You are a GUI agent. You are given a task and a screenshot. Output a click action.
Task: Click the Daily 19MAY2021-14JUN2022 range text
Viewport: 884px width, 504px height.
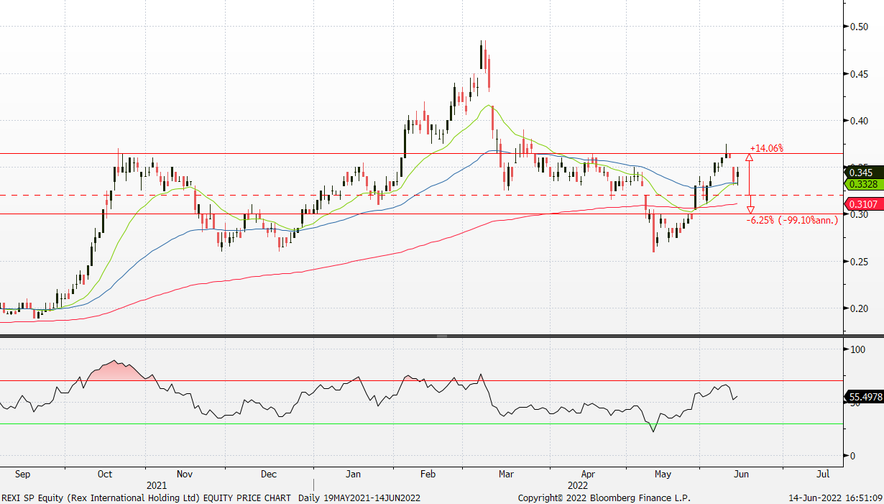click(x=359, y=498)
